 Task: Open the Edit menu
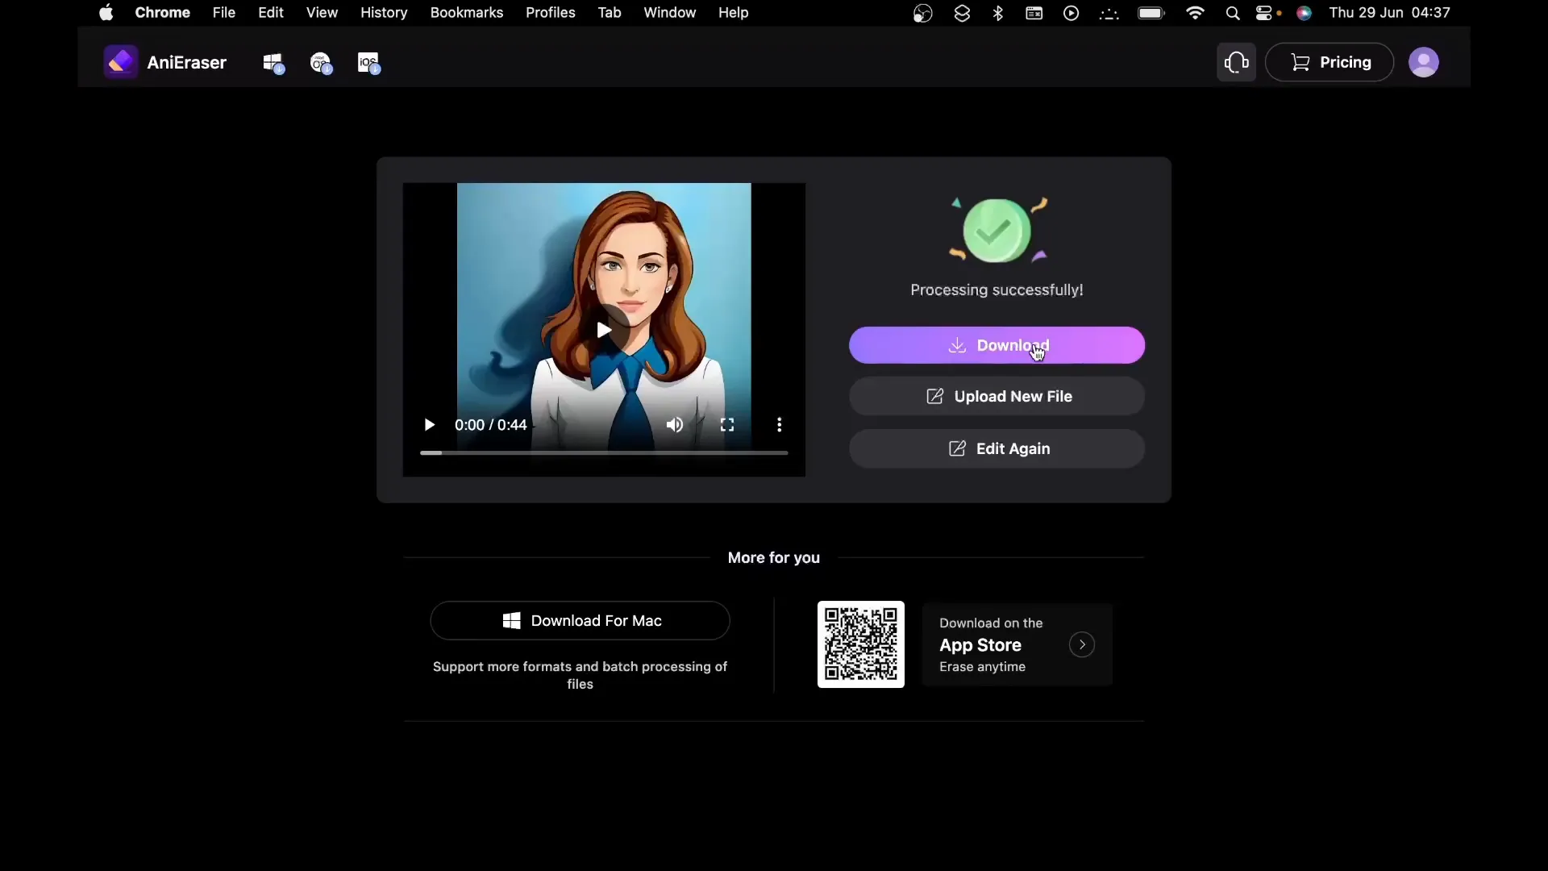270,13
